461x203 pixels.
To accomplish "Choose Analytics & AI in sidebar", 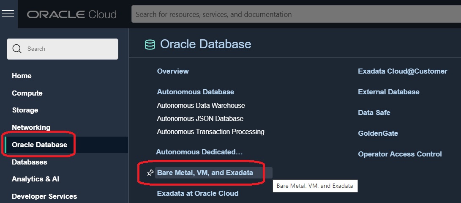I will pyautogui.click(x=35, y=179).
